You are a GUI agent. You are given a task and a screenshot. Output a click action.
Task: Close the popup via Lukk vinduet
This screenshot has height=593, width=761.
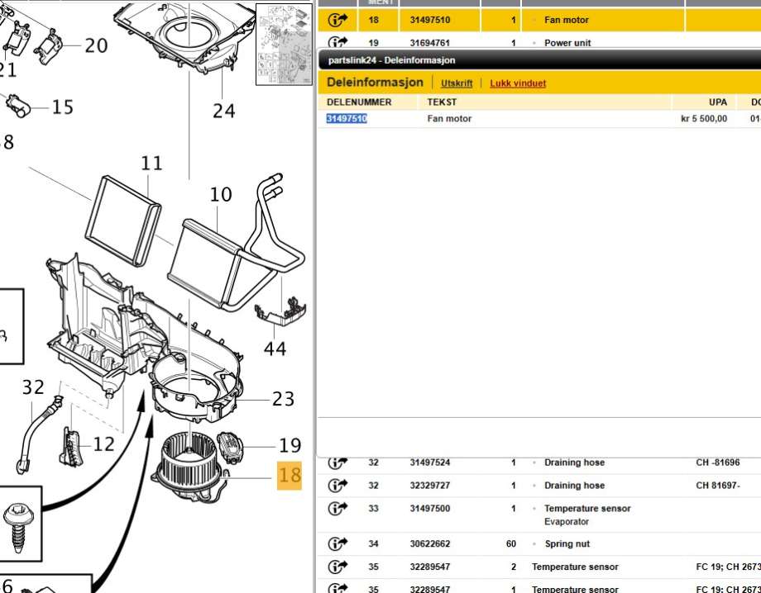(518, 83)
